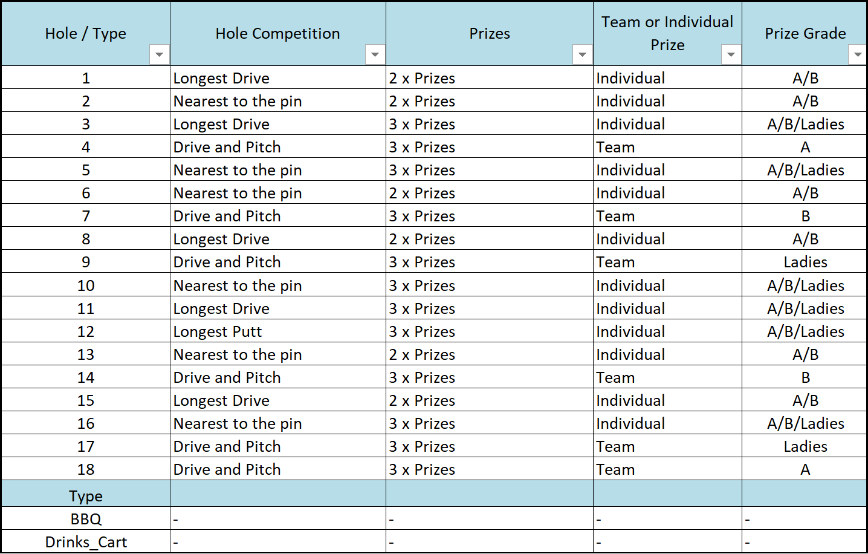Click hole 9 Ladies prize grade cell

coord(805,262)
